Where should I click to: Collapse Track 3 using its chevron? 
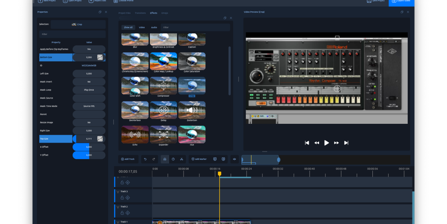pyautogui.click(x=118, y=192)
